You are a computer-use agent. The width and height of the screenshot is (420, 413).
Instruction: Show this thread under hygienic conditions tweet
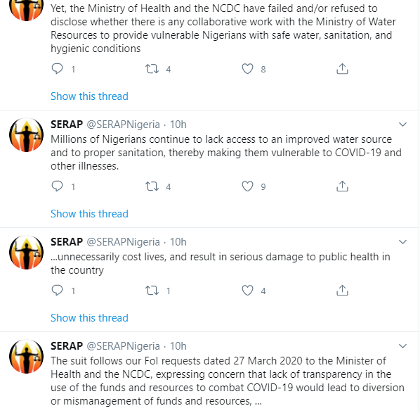89,96
